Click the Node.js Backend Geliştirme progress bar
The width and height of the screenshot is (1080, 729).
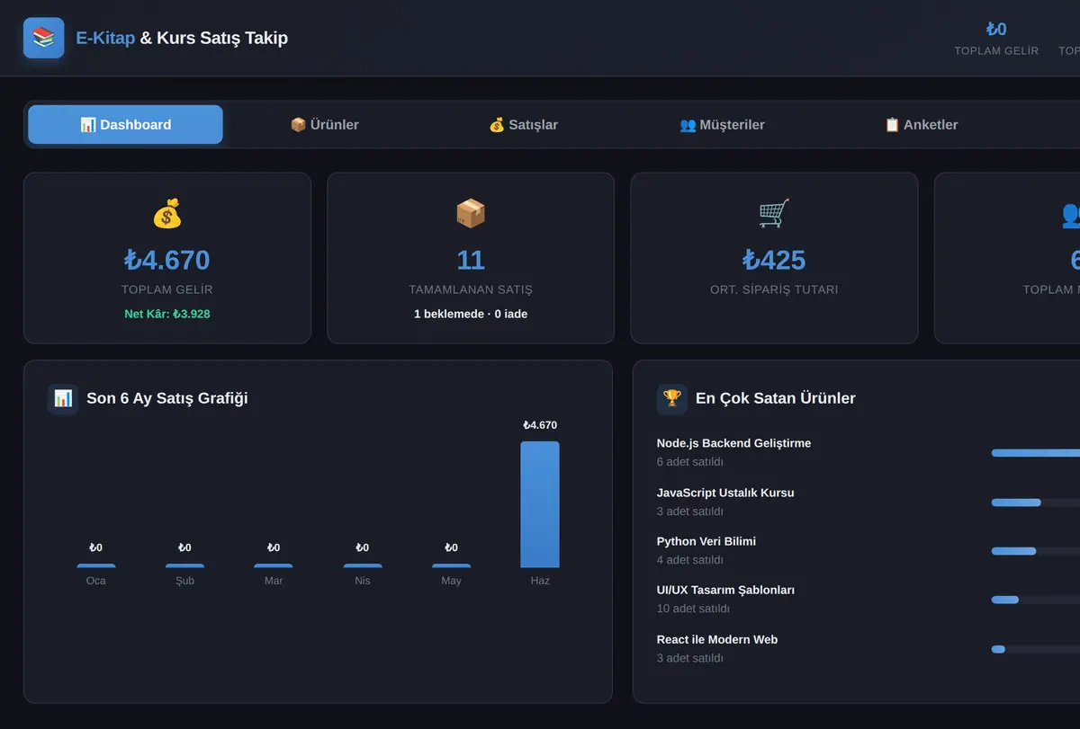[x=1036, y=453]
